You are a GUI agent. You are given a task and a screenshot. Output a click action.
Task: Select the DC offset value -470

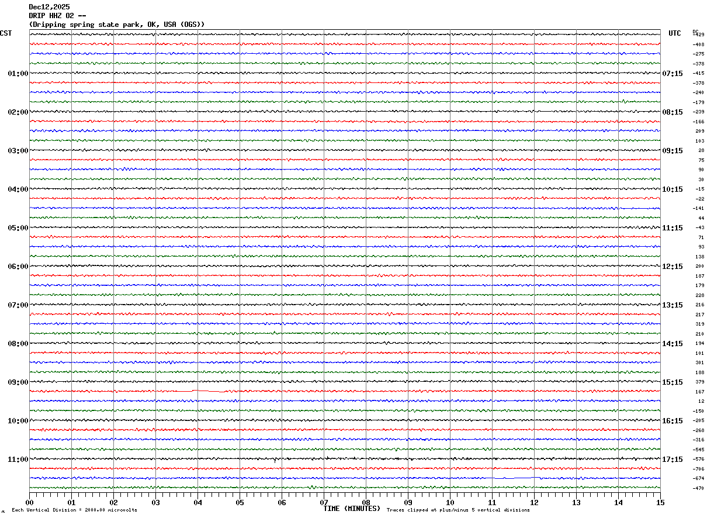point(698,488)
